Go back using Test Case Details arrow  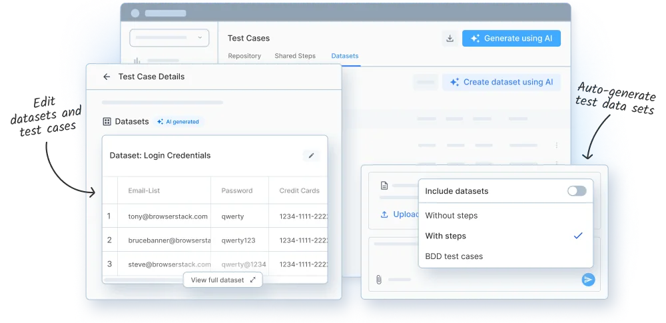click(x=107, y=77)
